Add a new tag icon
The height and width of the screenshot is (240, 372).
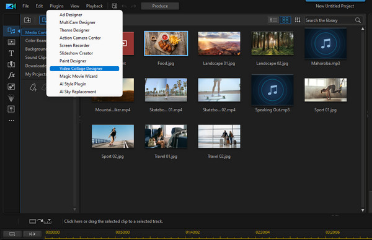click(x=33, y=87)
